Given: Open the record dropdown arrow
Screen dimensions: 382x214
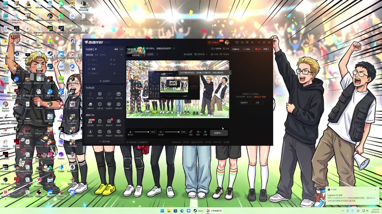Looking at the screenshot, I should pos(201,132).
